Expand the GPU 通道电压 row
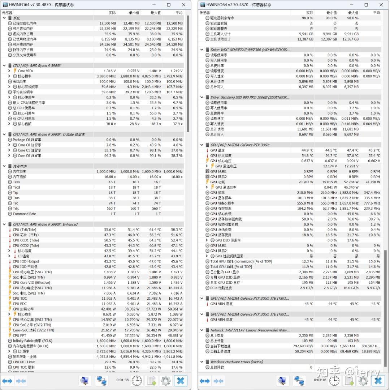Screen dimensions: 390x390 207,166
